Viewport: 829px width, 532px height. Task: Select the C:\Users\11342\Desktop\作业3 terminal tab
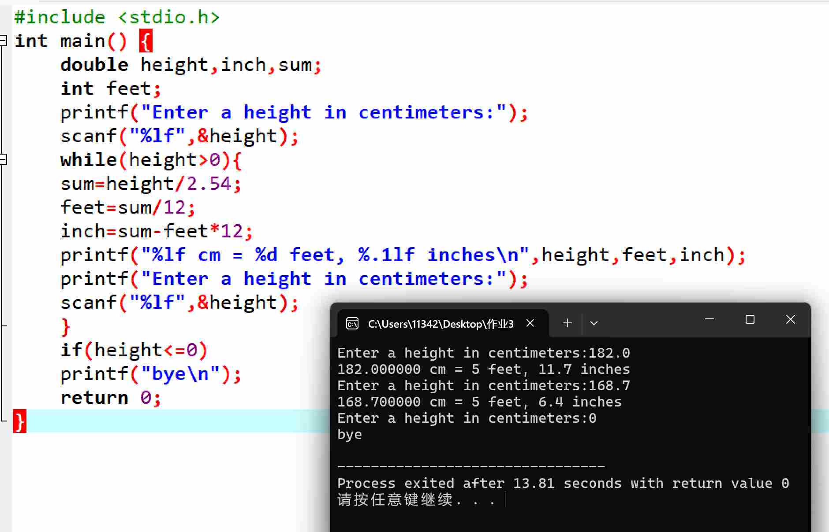tap(443, 324)
